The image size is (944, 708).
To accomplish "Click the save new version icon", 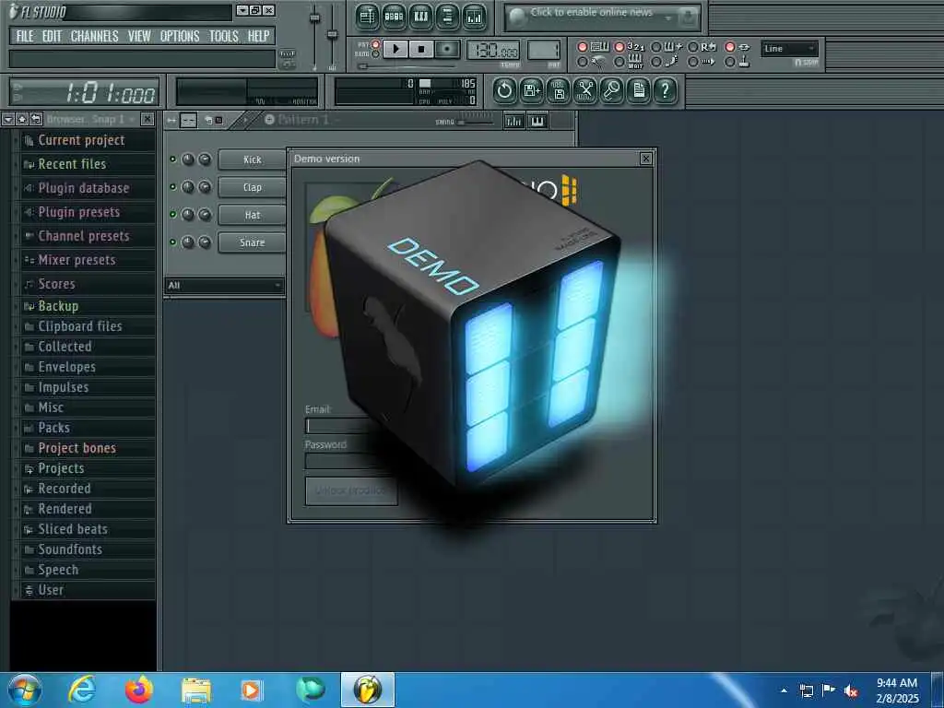I will point(532,91).
